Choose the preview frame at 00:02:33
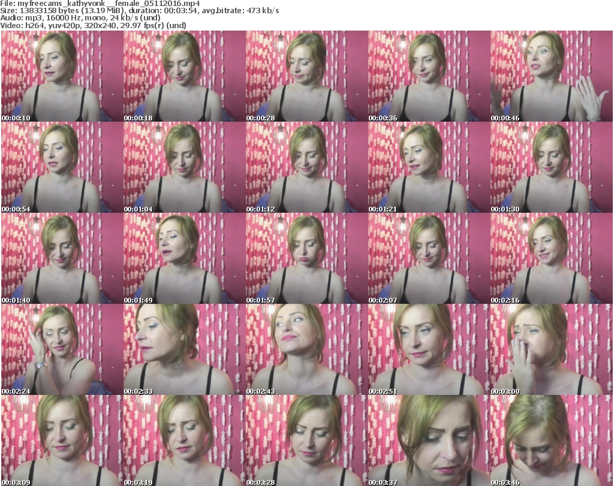Image resolution: width=614 pixels, height=486 pixels. (x=185, y=349)
